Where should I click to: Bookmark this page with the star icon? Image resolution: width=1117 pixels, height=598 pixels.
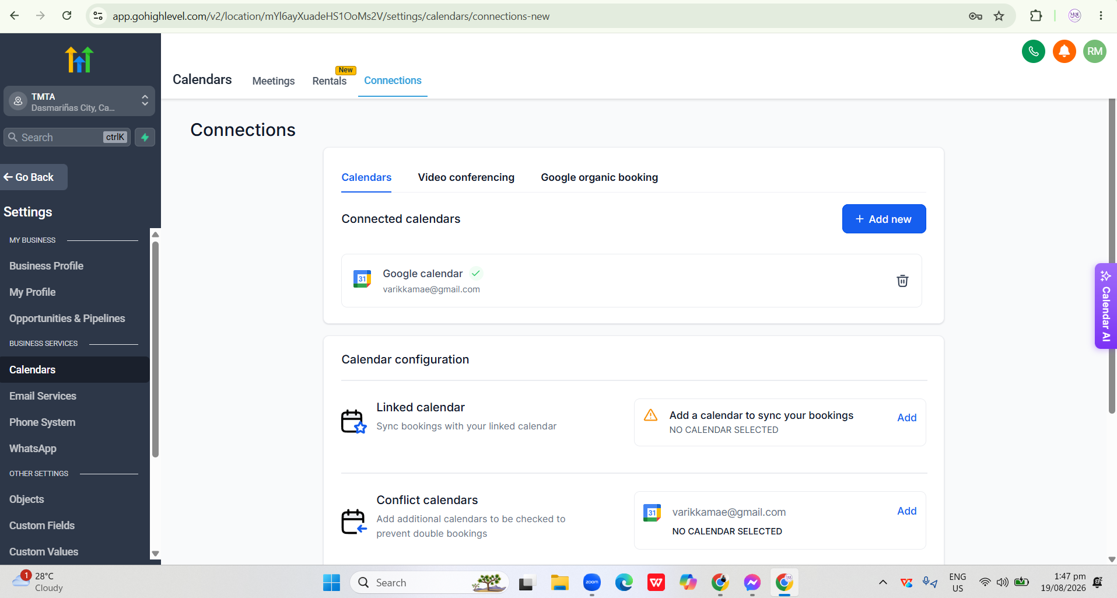point(999,16)
